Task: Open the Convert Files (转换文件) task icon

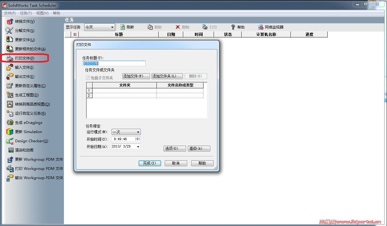Action: (10, 21)
